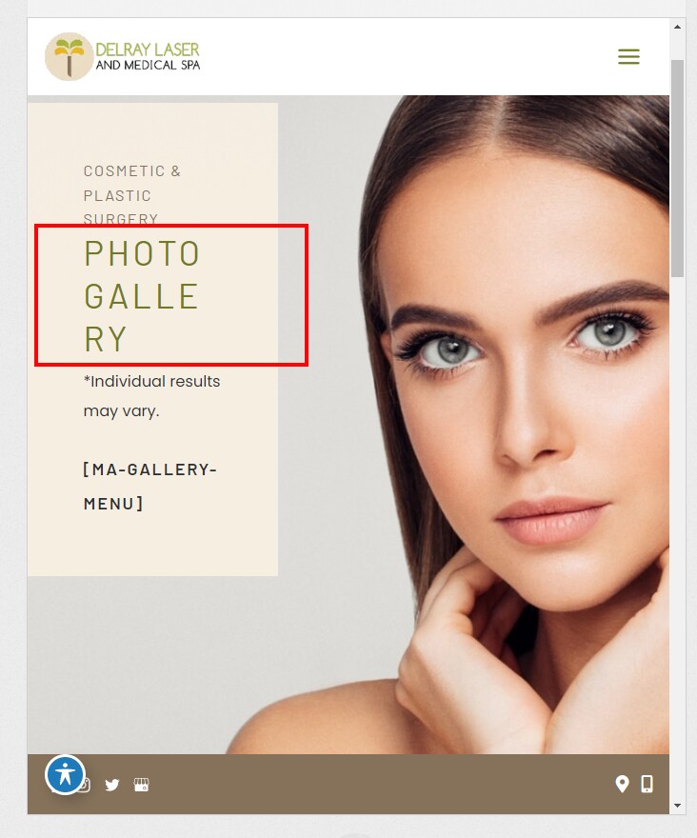Click the [MA-GALLERY-MENU] text

[150, 487]
